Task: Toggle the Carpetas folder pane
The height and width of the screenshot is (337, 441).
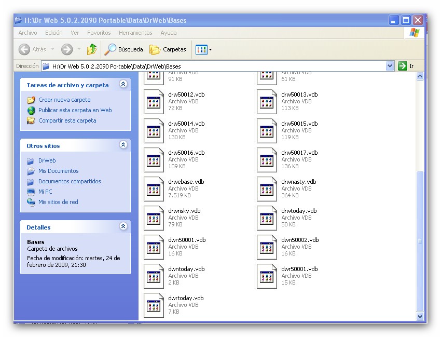Action: [x=168, y=49]
